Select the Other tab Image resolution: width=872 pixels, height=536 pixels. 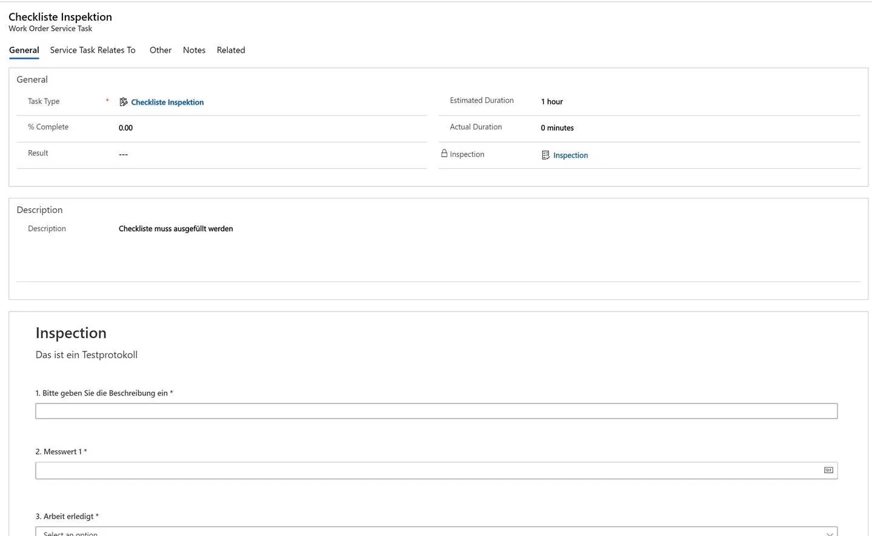click(x=161, y=50)
